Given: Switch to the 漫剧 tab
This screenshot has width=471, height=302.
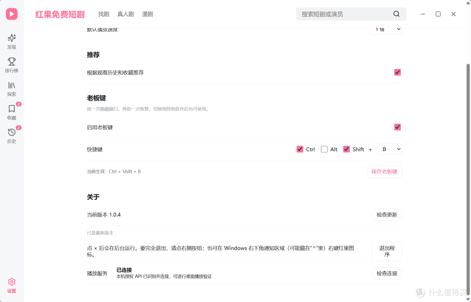Looking at the screenshot, I should pyautogui.click(x=147, y=14).
